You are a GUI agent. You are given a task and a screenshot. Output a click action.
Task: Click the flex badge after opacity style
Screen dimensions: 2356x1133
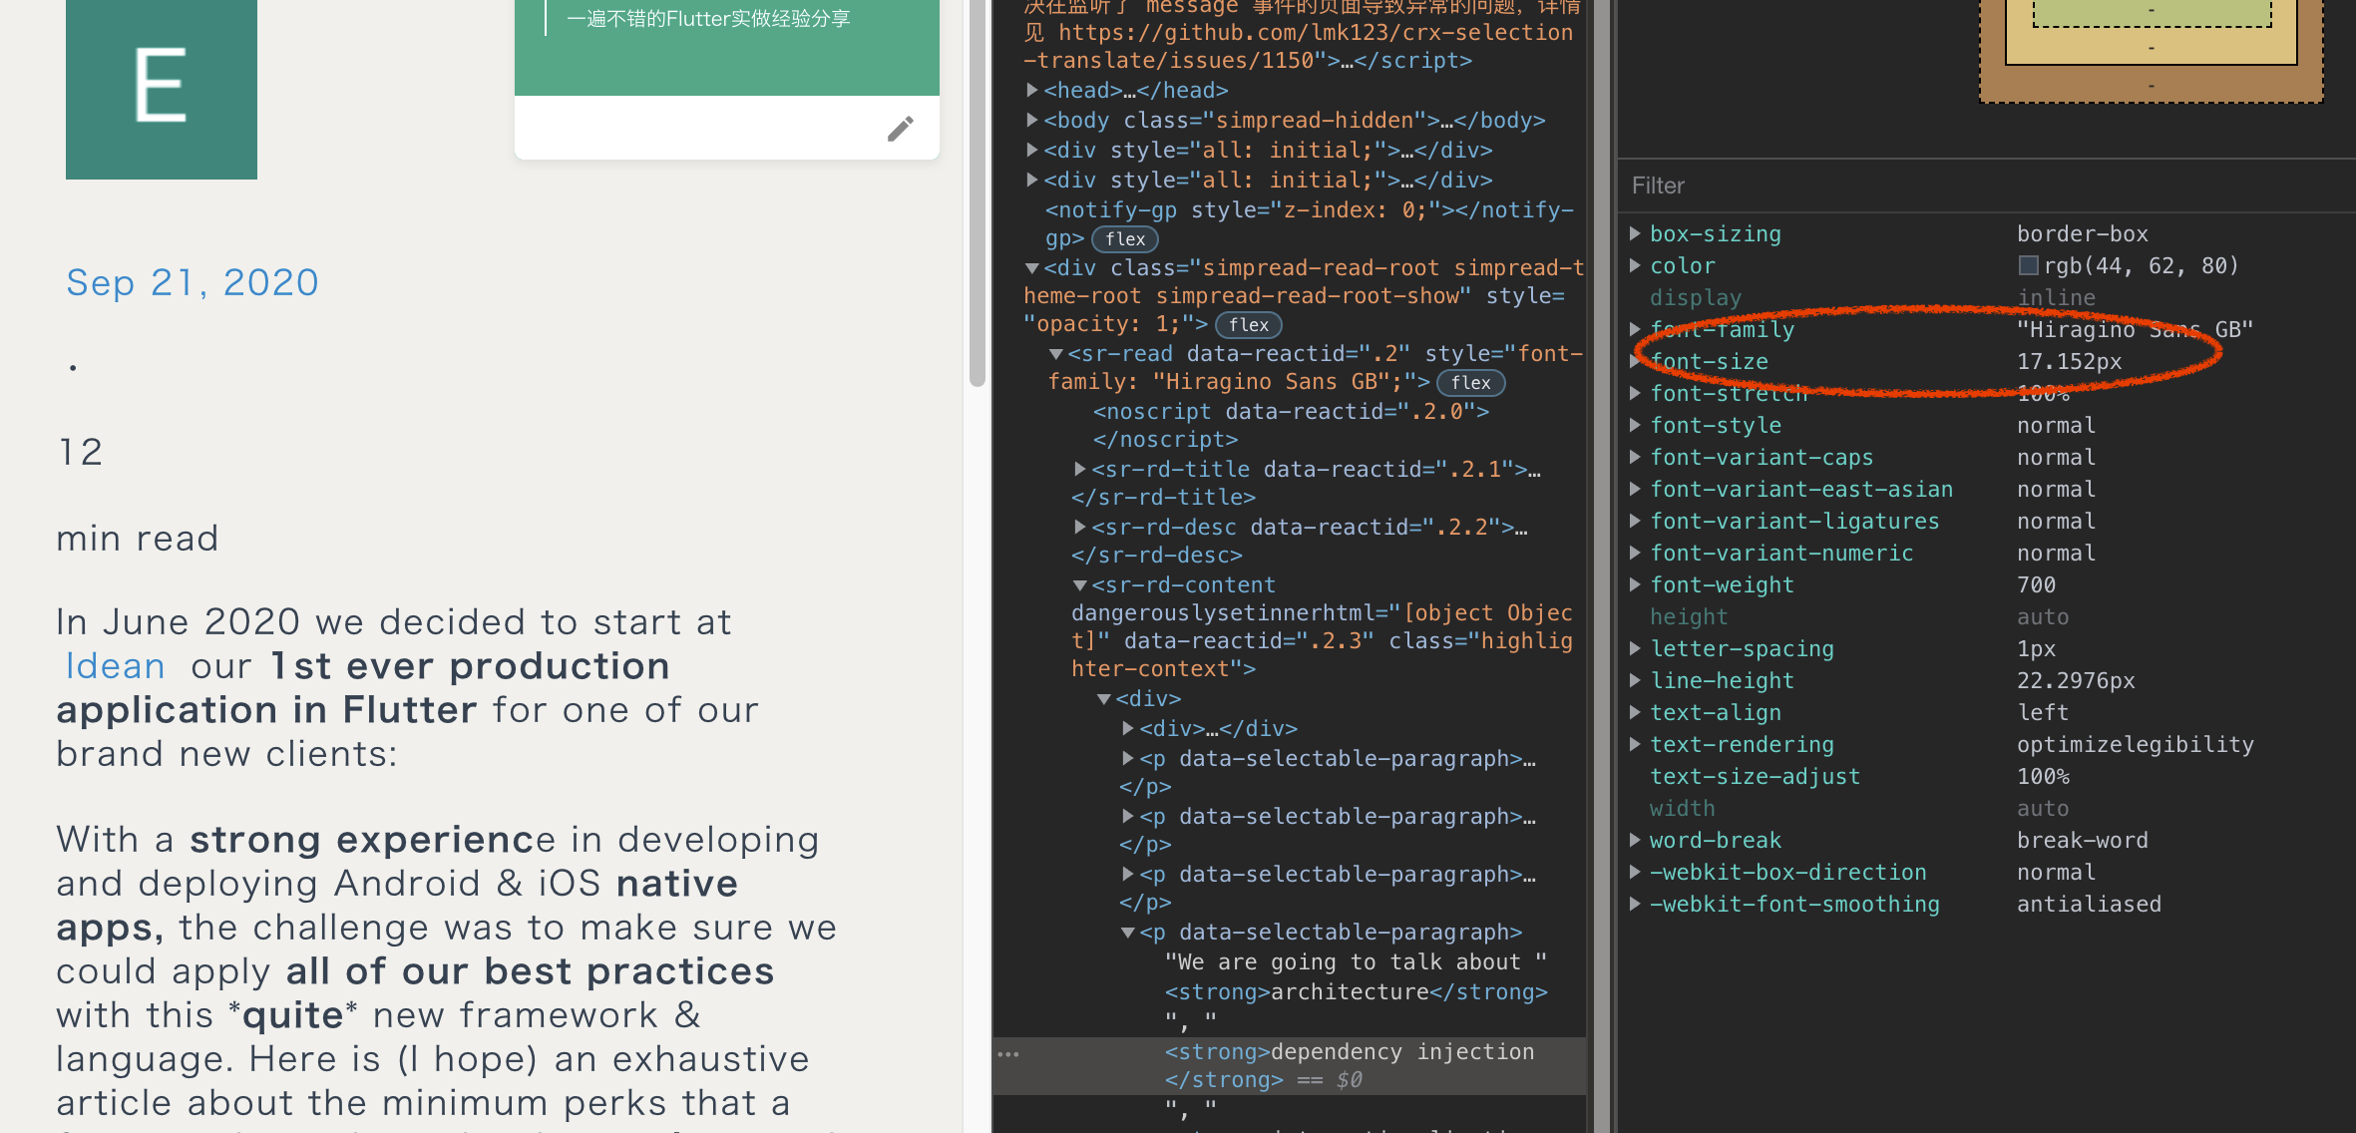1249,325
